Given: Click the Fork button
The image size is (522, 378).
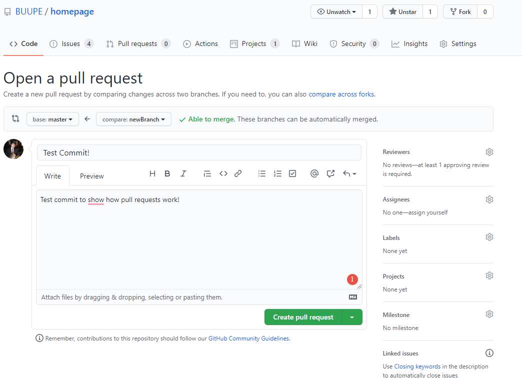Looking at the screenshot, I should (x=460, y=11).
